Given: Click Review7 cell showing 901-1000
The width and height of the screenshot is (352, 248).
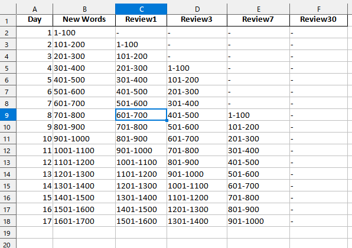Looking at the screenshot, I should pyautogui.click(x=258, y=221).
